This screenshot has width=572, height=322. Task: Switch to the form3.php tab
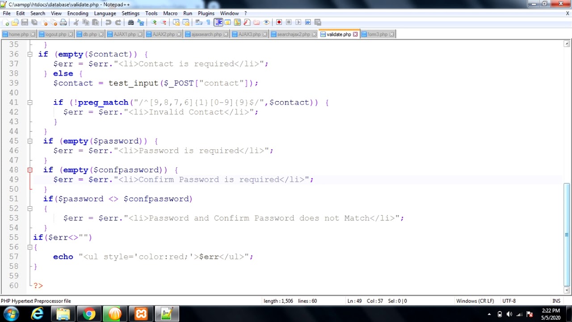tap(378, 34)
